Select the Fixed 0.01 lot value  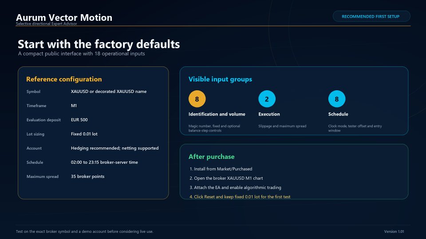pyautogui.click(x=84, y=134)
